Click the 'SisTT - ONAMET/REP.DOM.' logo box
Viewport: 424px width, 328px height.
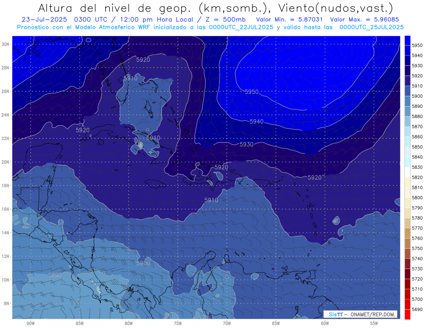click(360, 314)
